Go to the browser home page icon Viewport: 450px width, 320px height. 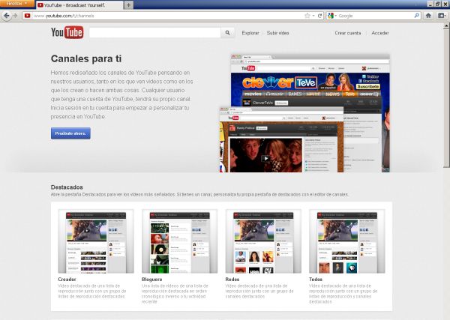tap(428, 16)
